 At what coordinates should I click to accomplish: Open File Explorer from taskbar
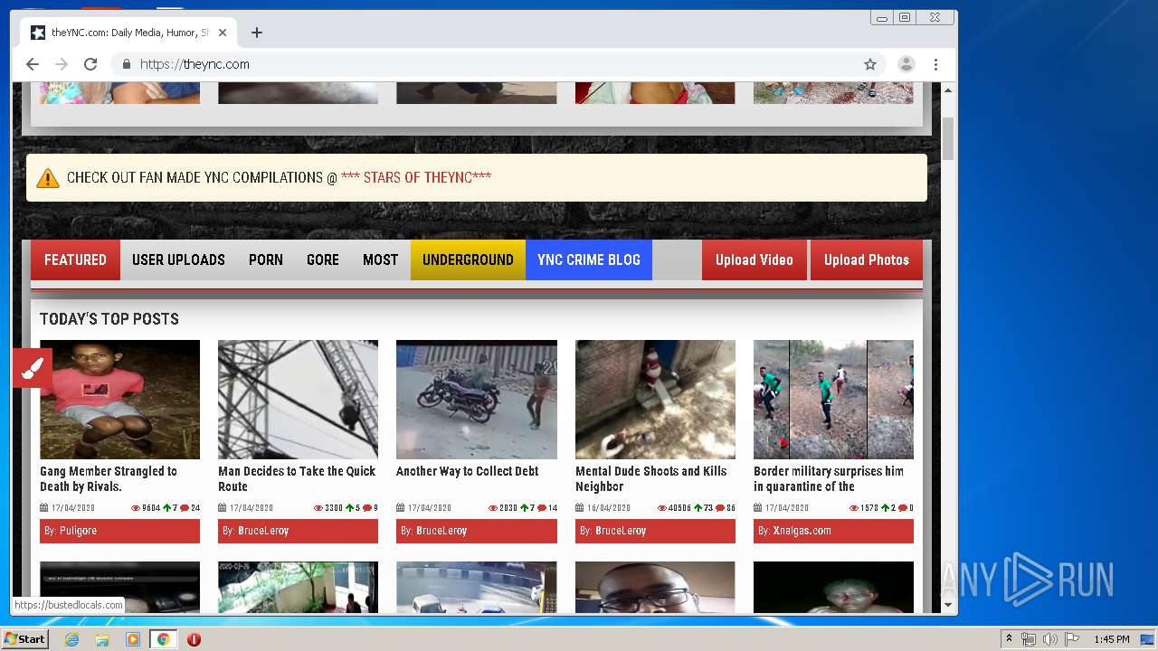[102, 639]
